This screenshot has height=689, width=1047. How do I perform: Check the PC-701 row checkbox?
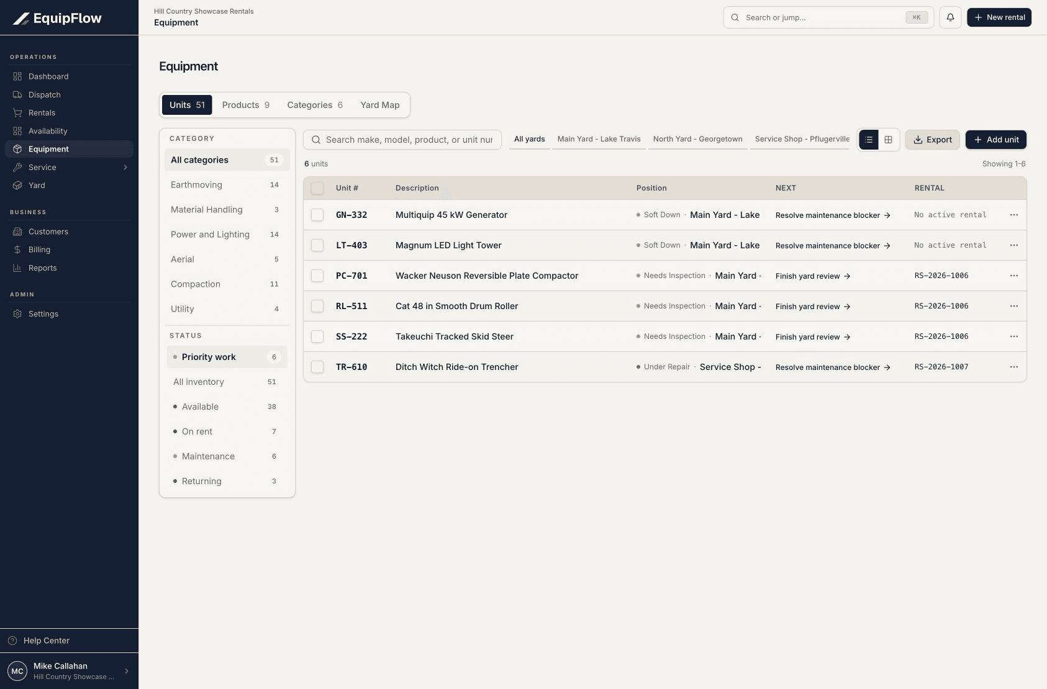tap(317, 276)
